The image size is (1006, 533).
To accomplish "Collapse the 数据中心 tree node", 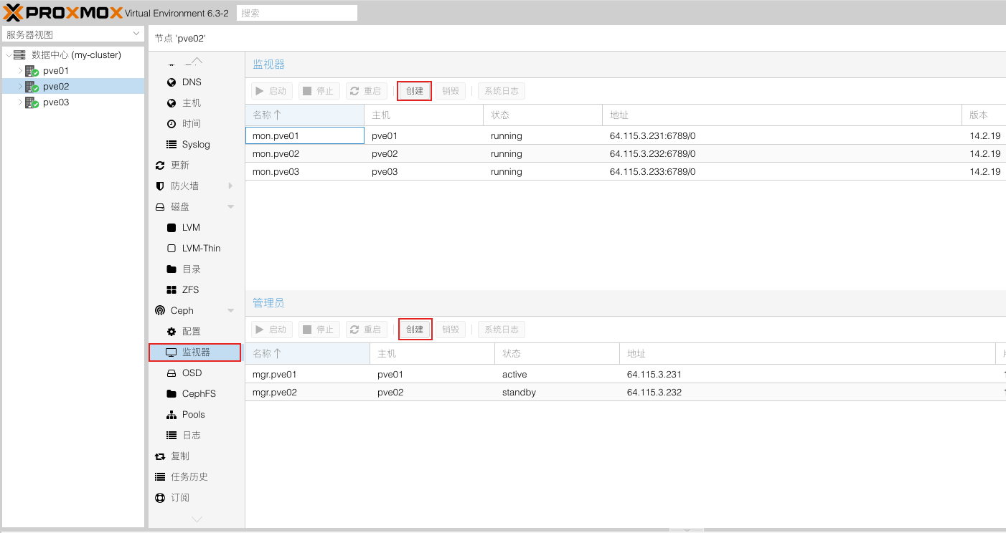I will pyautogui.click(x=9, y=55).
